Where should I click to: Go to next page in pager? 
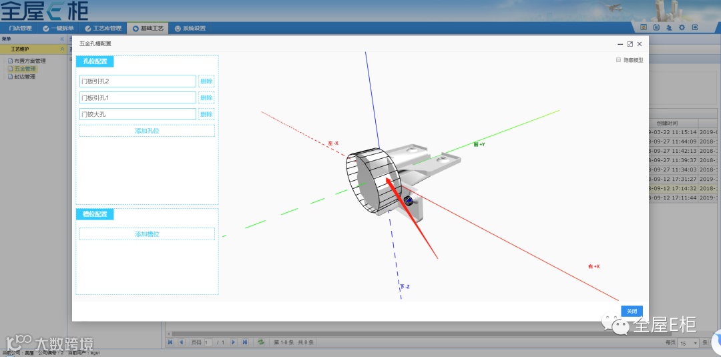(234, 342)
